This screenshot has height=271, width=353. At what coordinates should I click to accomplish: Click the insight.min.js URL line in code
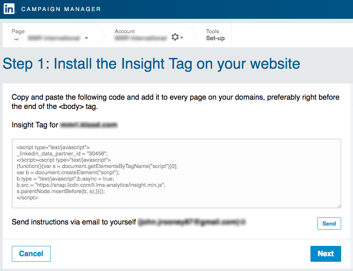click(91, 185)
